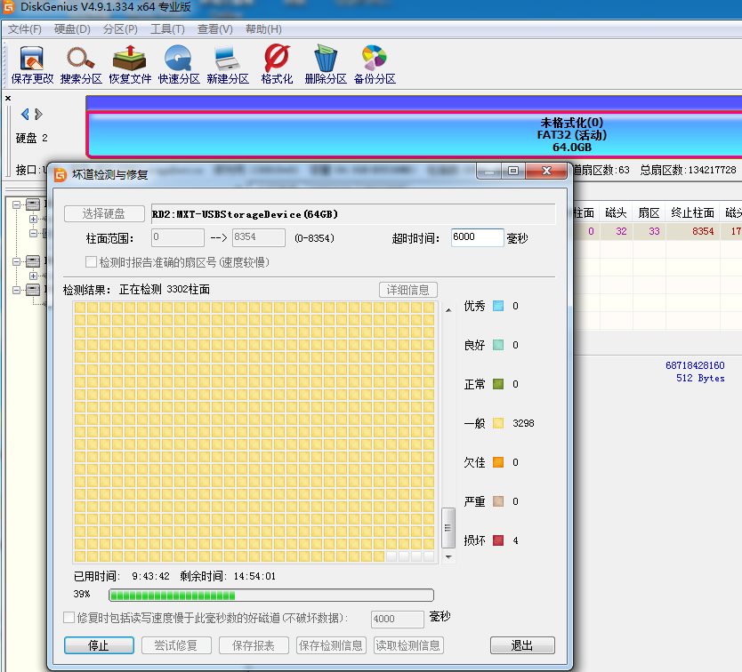Viewport: 742px width, 672px height.
Task: Click the 保存检测信息 button
Action: (x=331, y=645)
